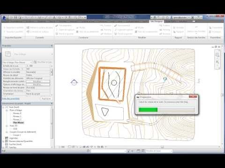
Task: Click the zoom region icon in navigation bar
Action: pyautogui.click(x=217, y=62)
